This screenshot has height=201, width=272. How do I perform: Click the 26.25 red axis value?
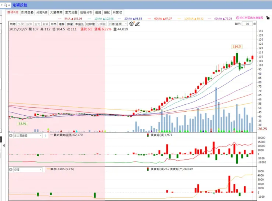[262, 129]
